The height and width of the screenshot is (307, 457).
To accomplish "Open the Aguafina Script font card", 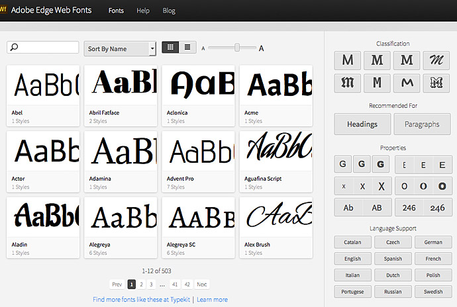I will click(276, 161).
